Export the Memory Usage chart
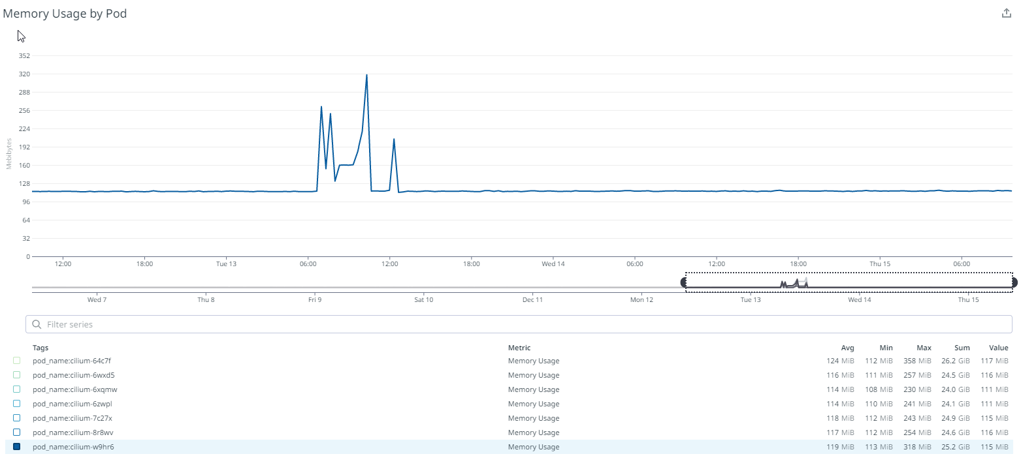The image size is (1021, 469). (x=1006, y=12)
